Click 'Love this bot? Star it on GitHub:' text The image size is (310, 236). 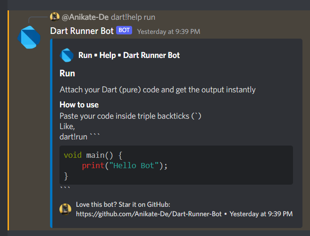[x=123, y=204]
